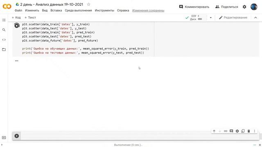
Task: Close the bottom status bar
Action: (260, 145)
